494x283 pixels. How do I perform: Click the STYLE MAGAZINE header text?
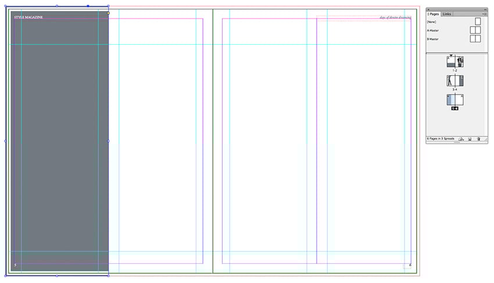[x=28, y=17]
